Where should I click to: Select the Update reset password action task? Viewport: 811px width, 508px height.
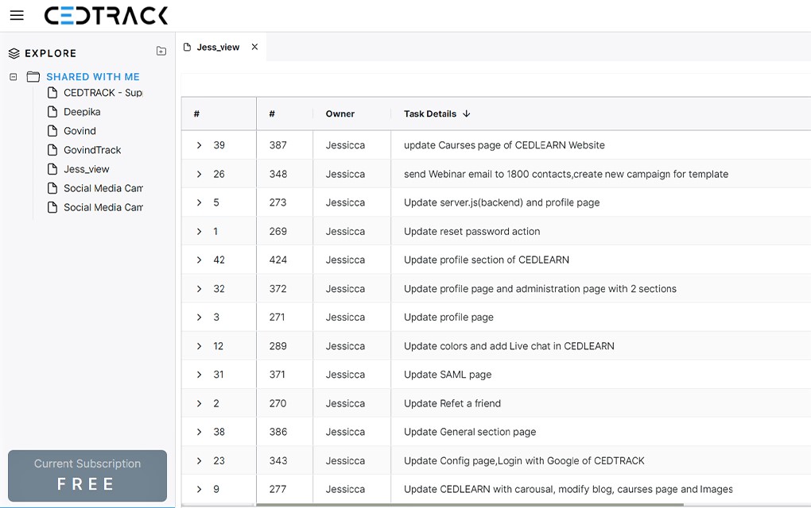471,231
